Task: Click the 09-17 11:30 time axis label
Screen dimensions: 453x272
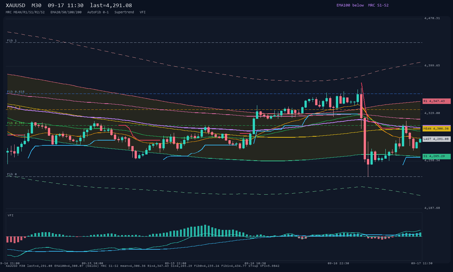Action: point(422,263)
